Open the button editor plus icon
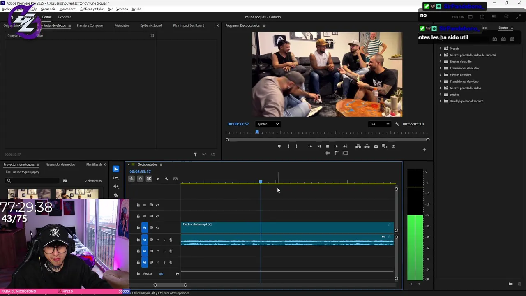The height and width of the screenshot is (296, 526). (x=424, y=150)
